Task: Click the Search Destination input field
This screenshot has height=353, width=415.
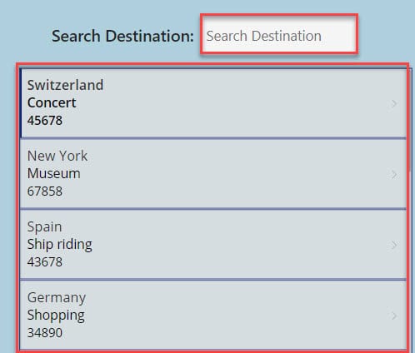Action: tap(279, 34)
